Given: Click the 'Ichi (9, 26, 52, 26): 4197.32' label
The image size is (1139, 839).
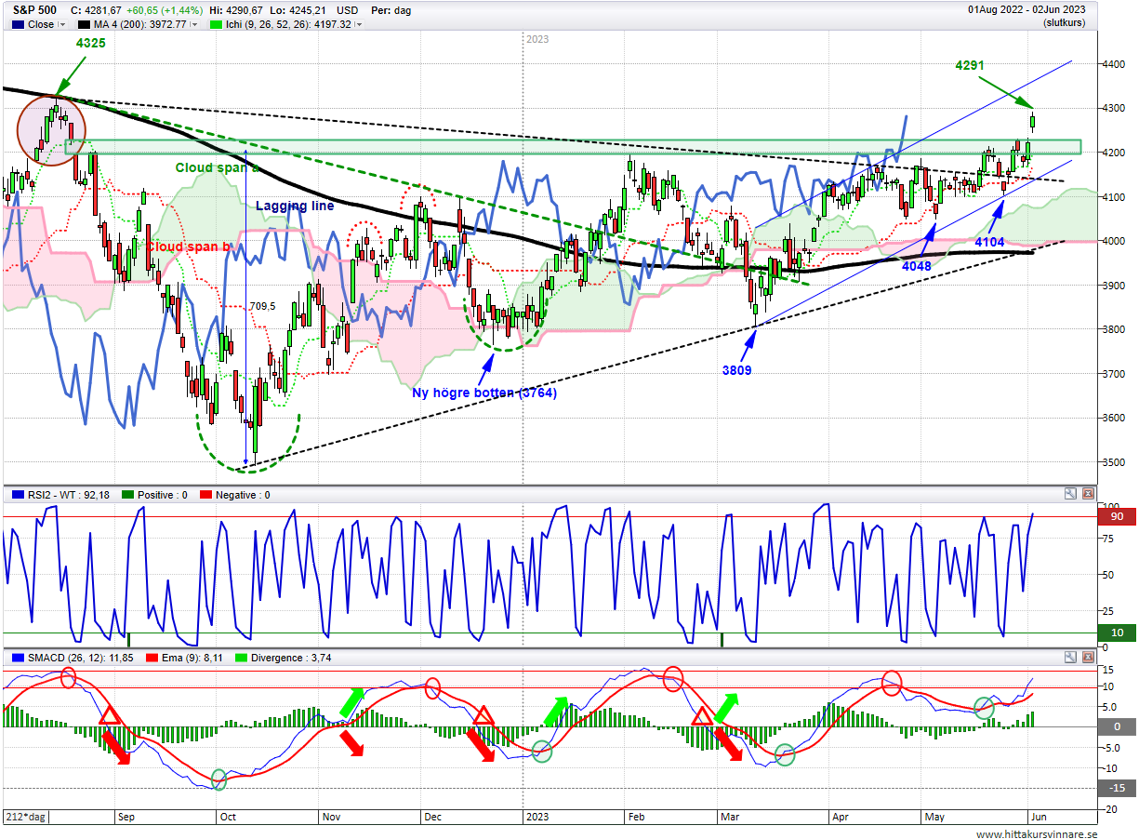Looking at the screenshot, I should click(289, 25).
